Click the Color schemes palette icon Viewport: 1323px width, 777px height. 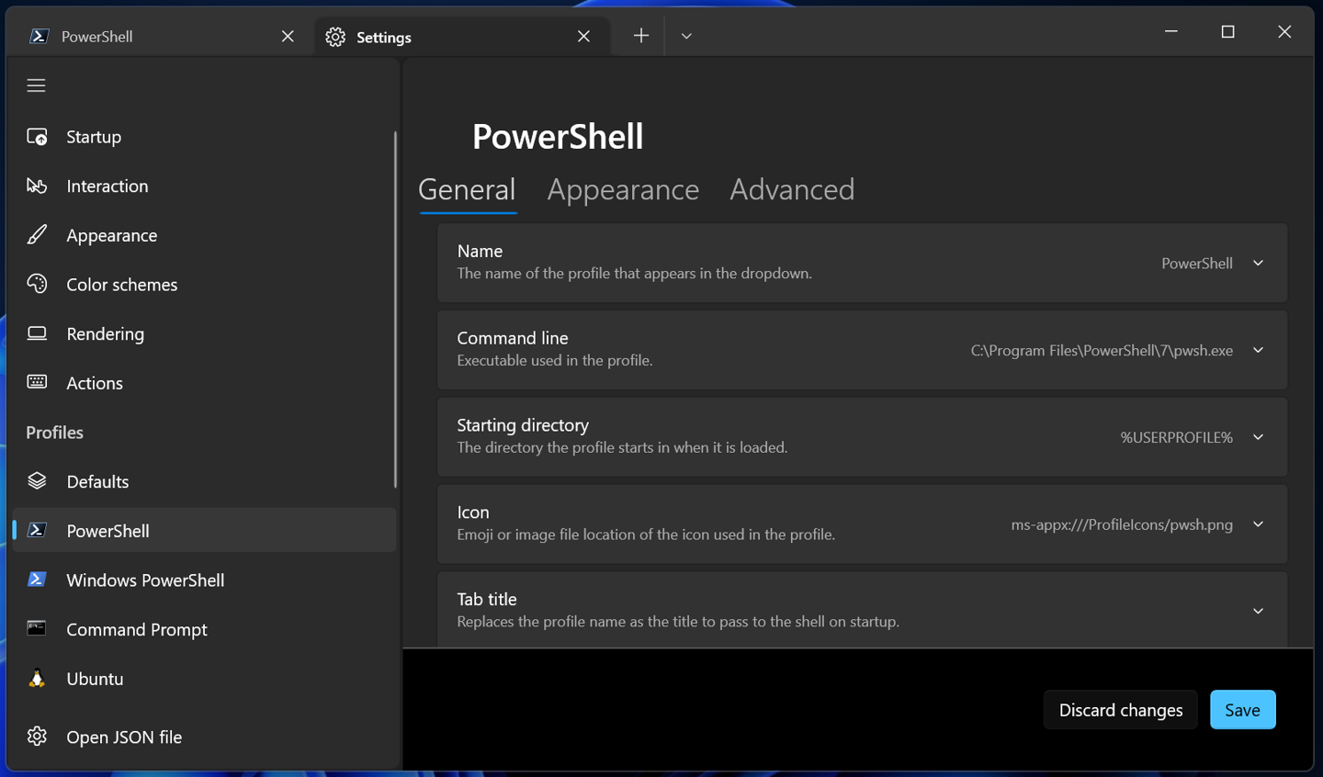(x=37, y=285)
